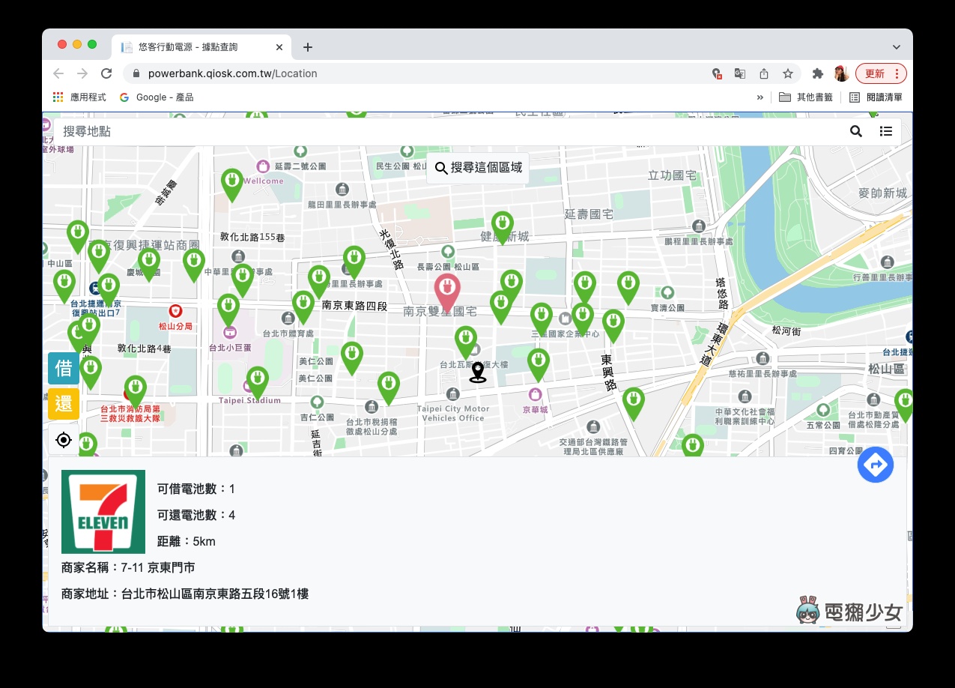Toggle the 還 return filter
Viewport: 955px width, 688px height.
(x=64, y=404)
